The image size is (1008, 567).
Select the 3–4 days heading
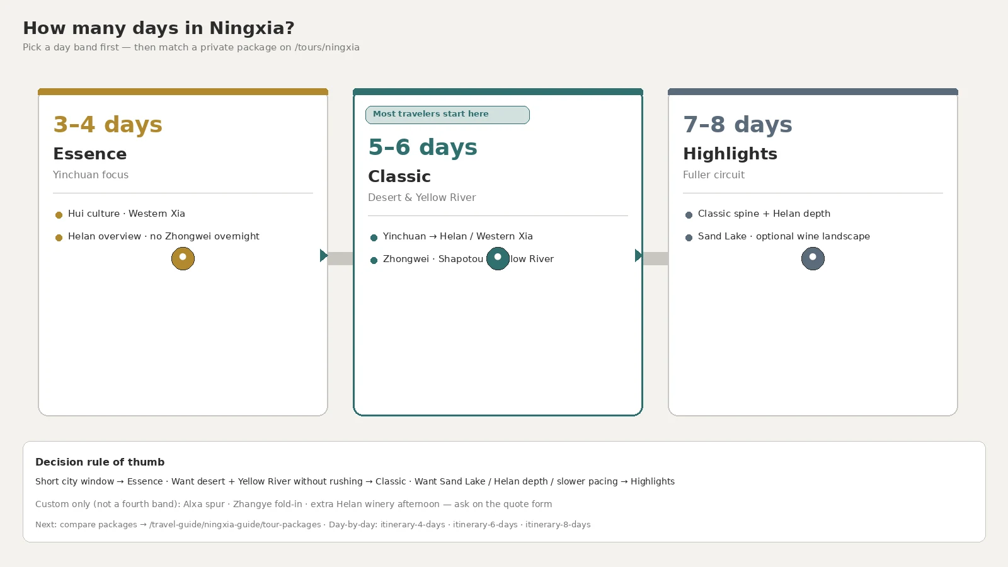[x=108, y=124]
